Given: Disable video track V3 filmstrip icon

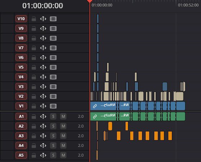Looking at the screenshot, I should click(x=53, y=87).
